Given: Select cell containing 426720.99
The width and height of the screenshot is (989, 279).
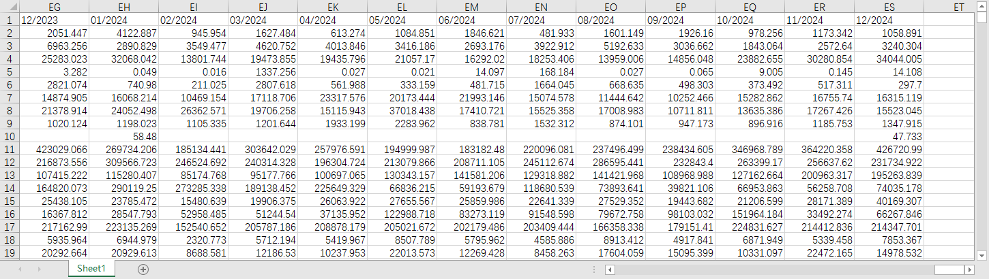Looking at the screenshot, I should (x=889, y=149).
